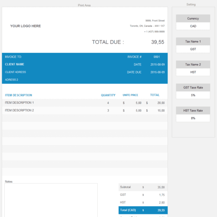Click the HST Taxe Rate header
Viewport: 217px width, 217px height.
coord(193,111)
